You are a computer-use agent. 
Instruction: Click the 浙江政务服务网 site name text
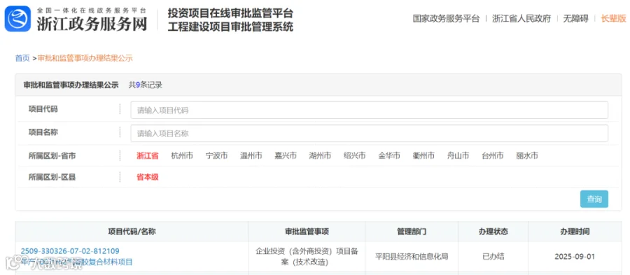[92, 23]
